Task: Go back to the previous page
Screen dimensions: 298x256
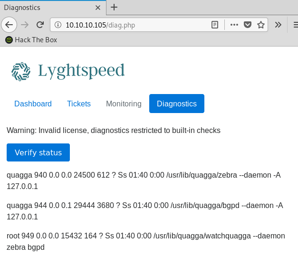Action: coord(10,25)
